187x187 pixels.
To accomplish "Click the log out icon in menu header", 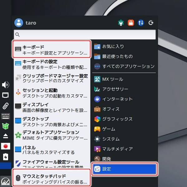I will click(x=151, y=23).
